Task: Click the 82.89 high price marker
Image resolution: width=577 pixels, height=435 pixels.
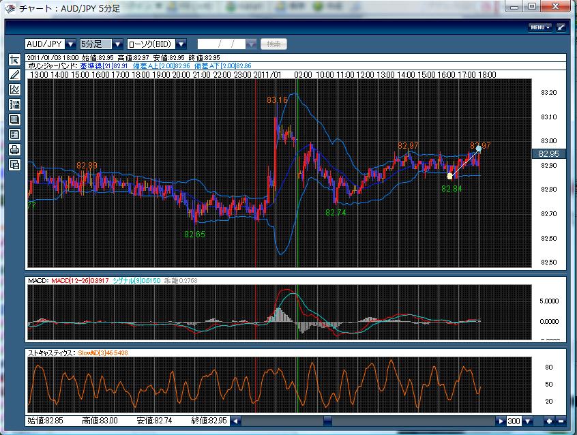Action: coord(87,166)
